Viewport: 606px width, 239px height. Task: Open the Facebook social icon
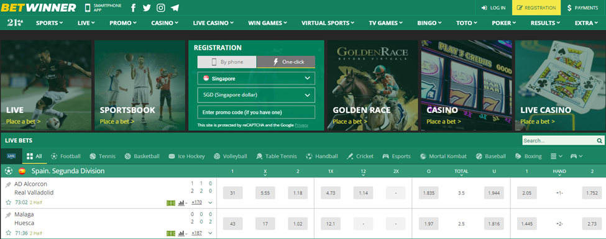coord(134,7)
